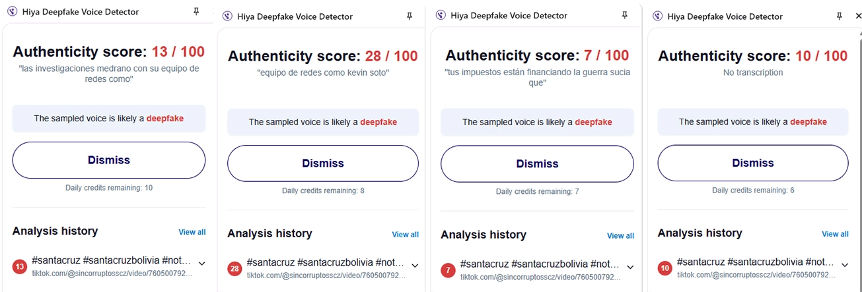Dismiss the result with authenticity score 7

point(537,164)
